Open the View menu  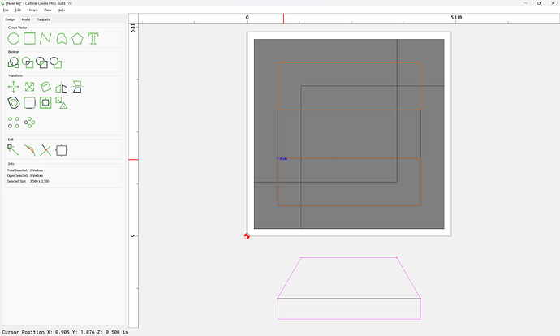(x=48, y=10)
